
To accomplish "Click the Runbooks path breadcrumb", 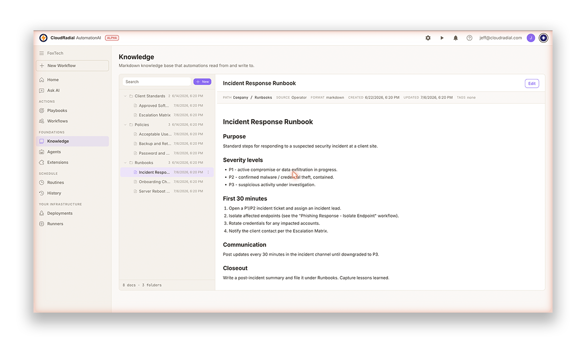I will click(x=264, y=98).
